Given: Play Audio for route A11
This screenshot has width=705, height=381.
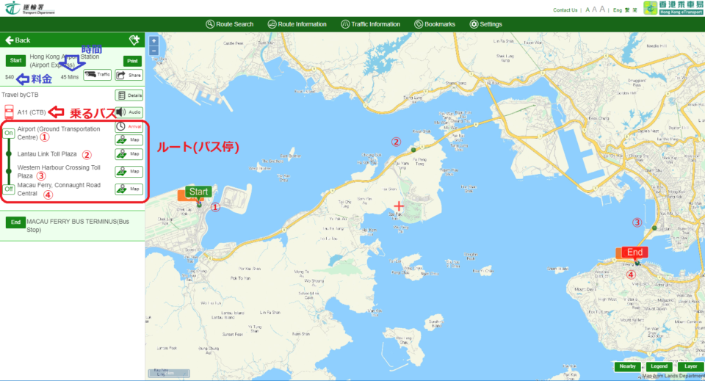Looking at the screenshot, I should 129,113.
